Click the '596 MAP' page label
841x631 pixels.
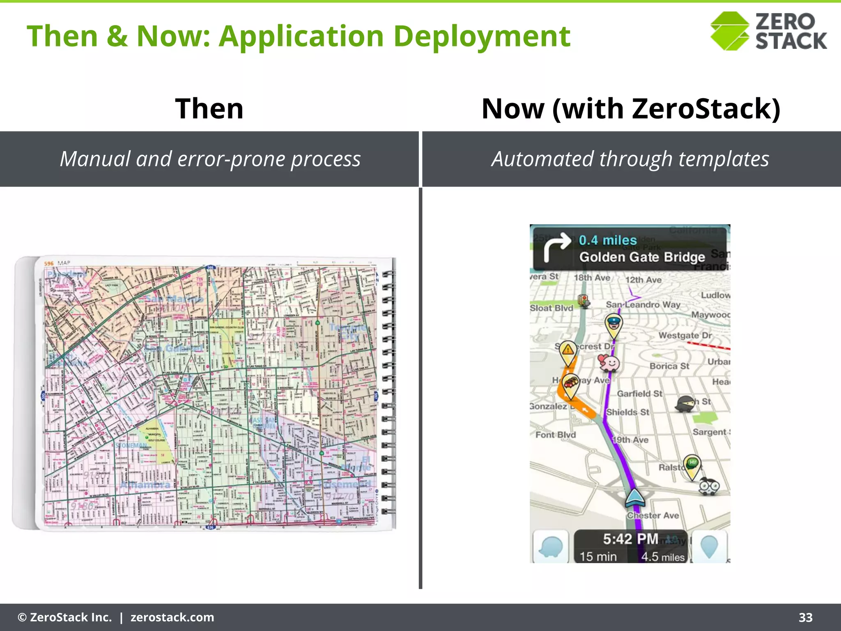57,263
